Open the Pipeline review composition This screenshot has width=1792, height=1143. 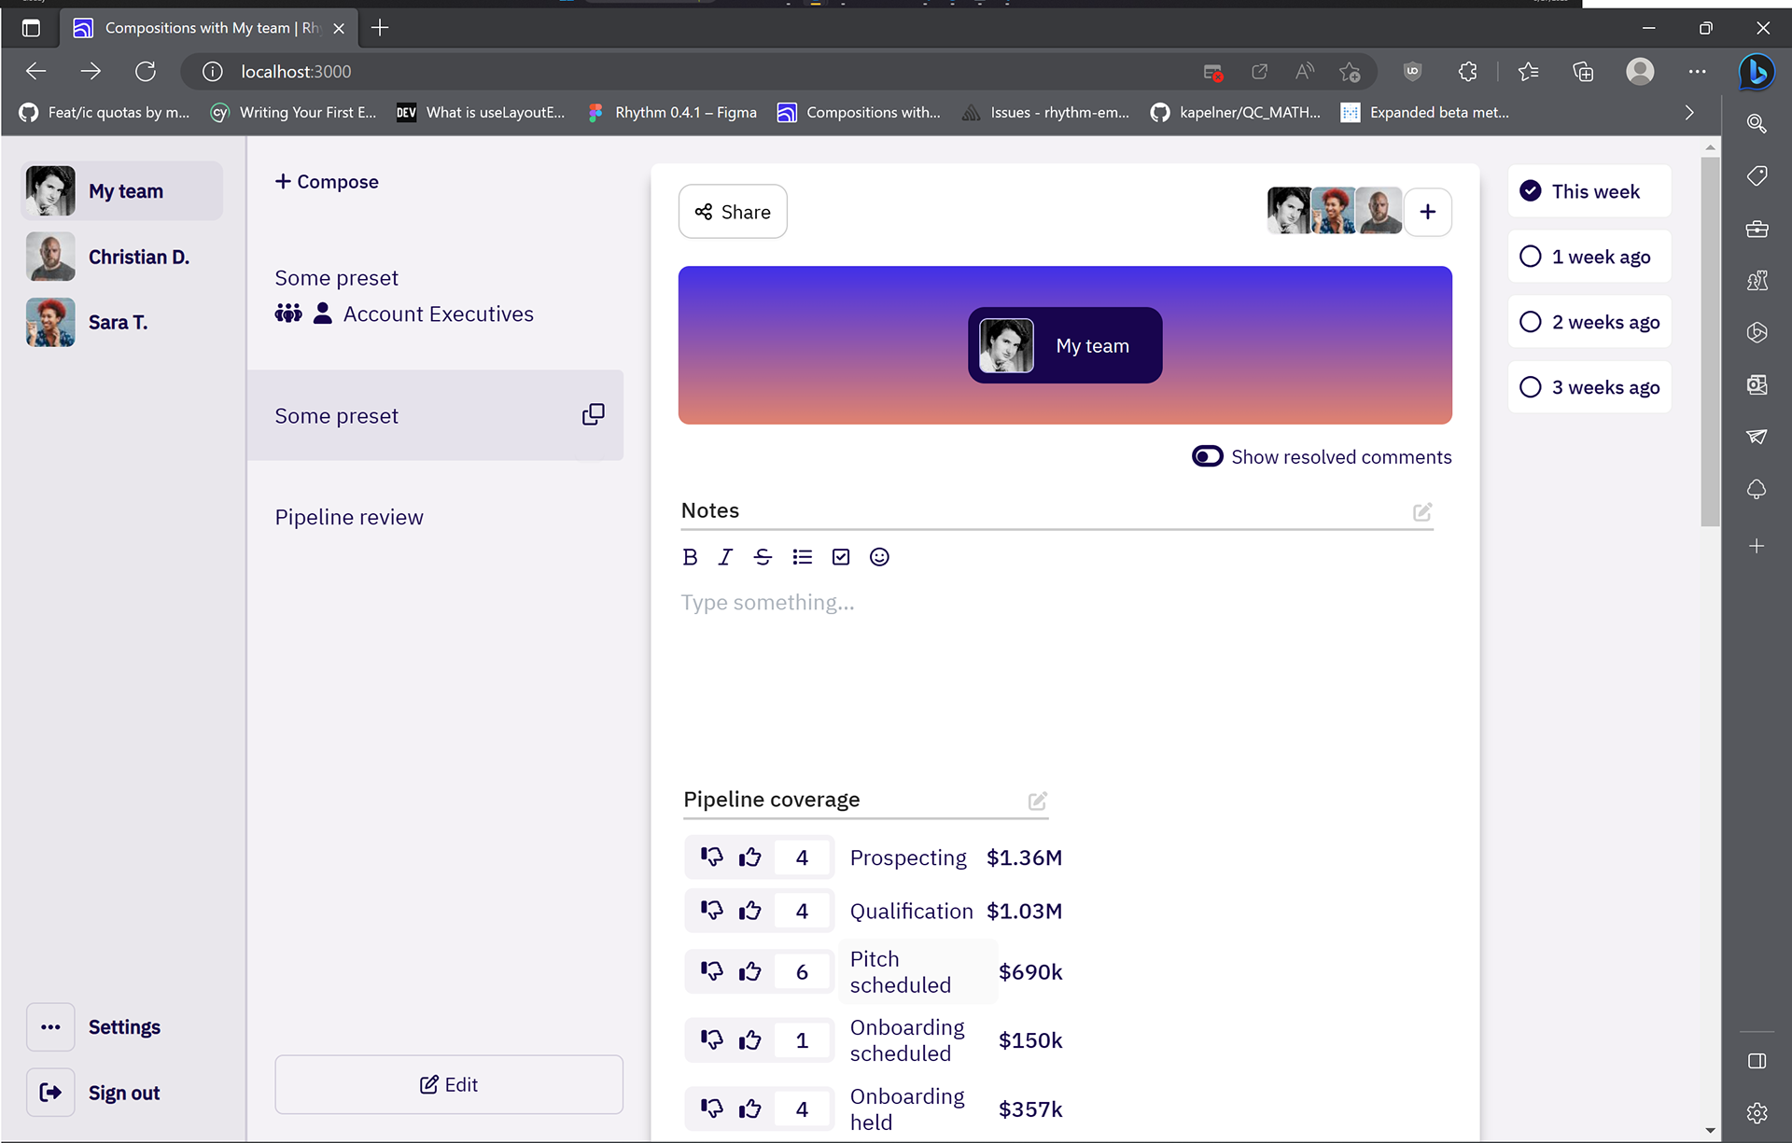349,517
